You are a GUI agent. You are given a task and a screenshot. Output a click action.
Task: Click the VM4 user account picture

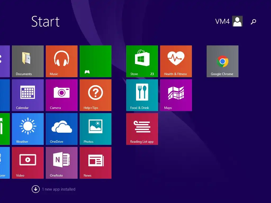(x=237, y=21)
